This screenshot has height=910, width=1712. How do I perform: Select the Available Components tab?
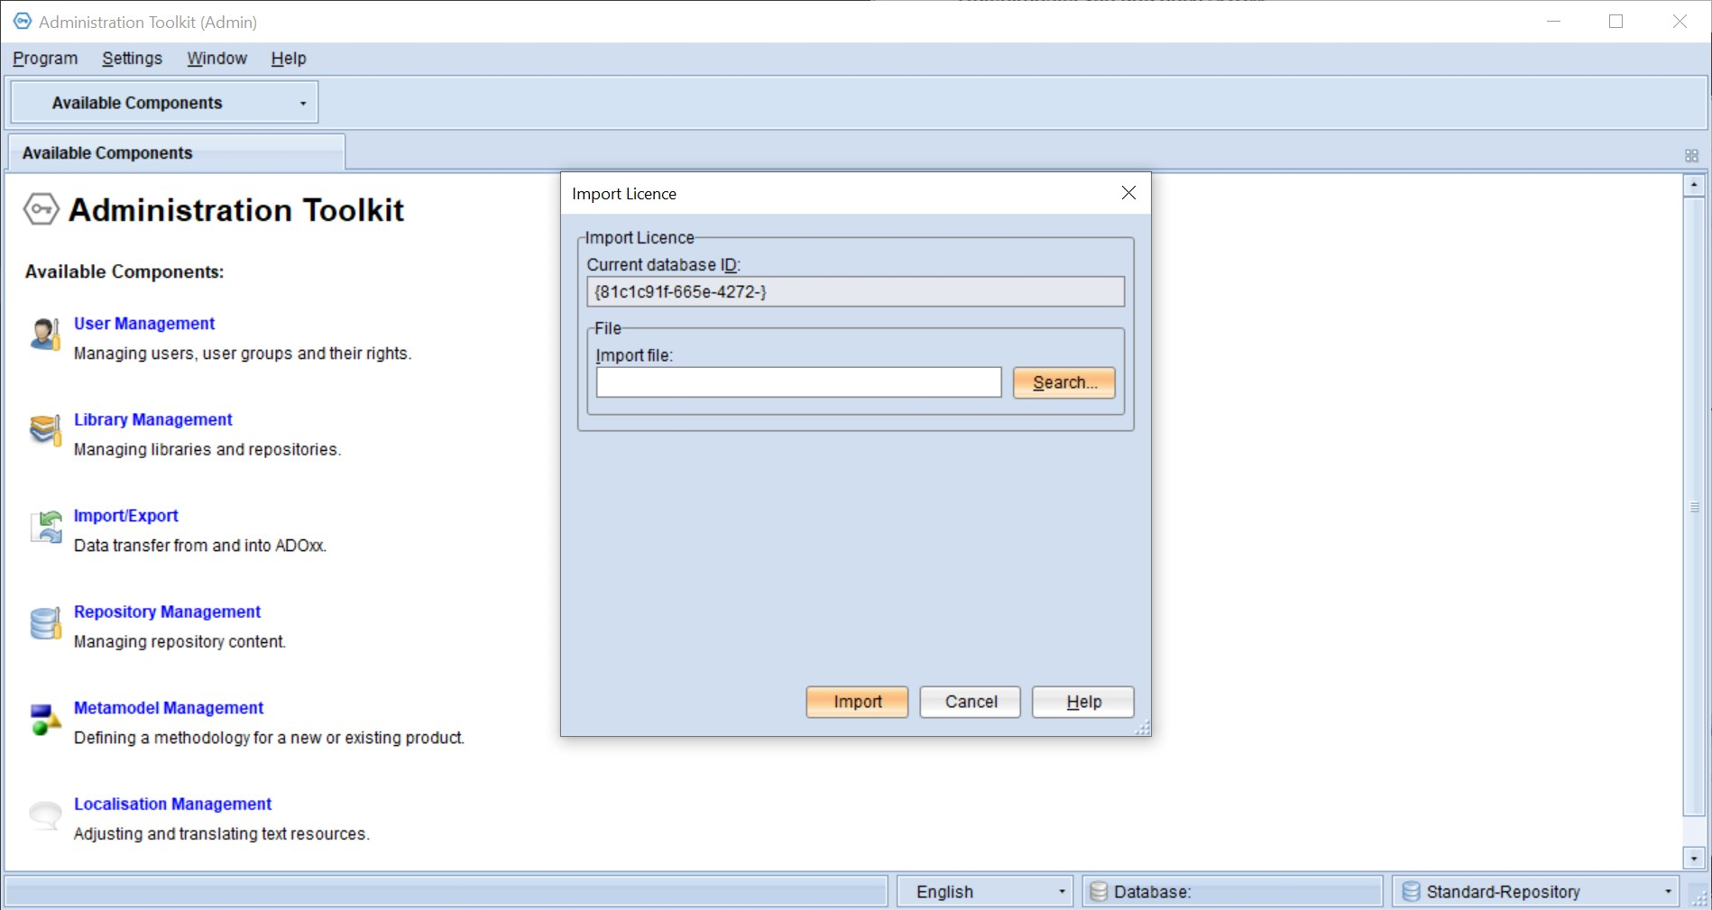coord(107,153)
